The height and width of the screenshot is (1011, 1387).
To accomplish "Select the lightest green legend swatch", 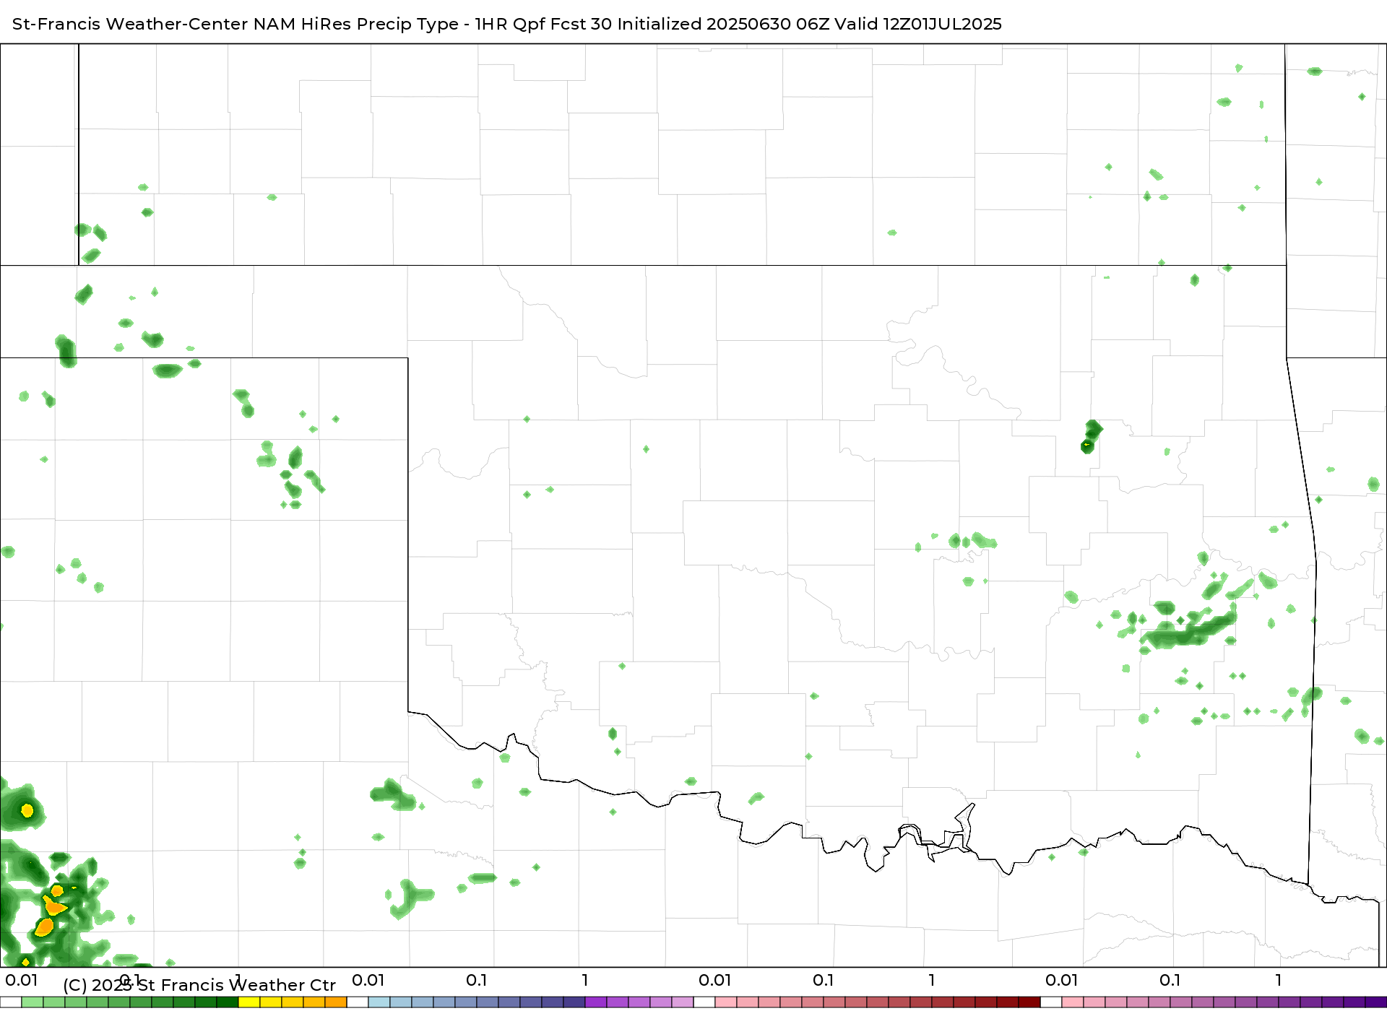I will pos(33,1002).
